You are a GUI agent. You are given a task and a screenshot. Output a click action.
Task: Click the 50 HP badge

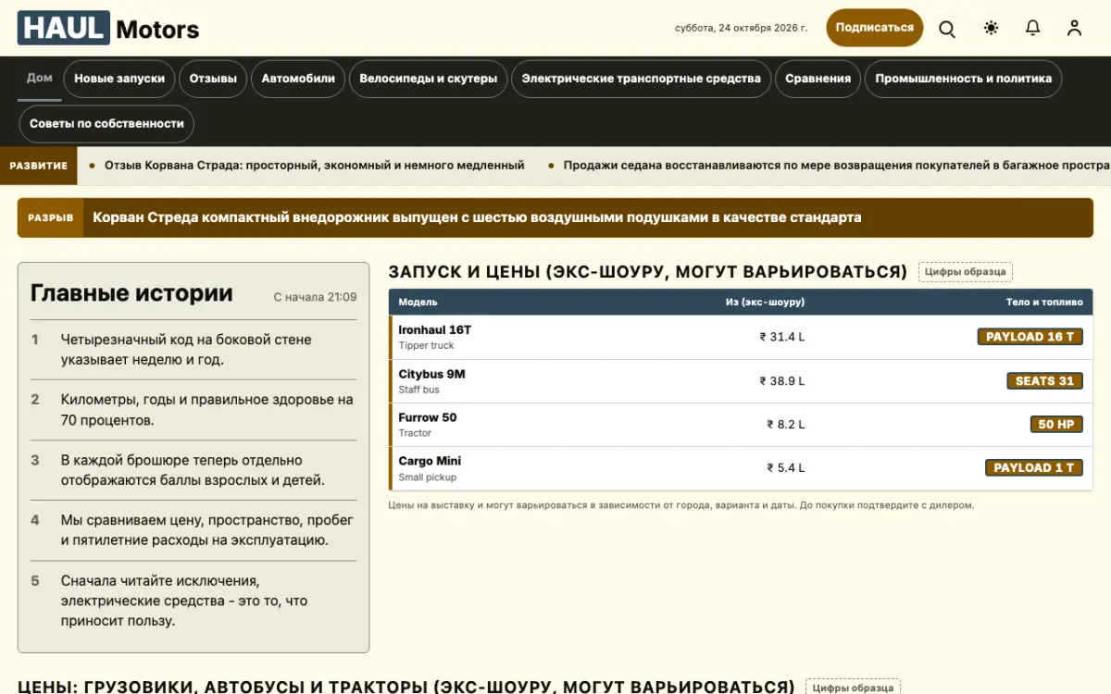1056,425
